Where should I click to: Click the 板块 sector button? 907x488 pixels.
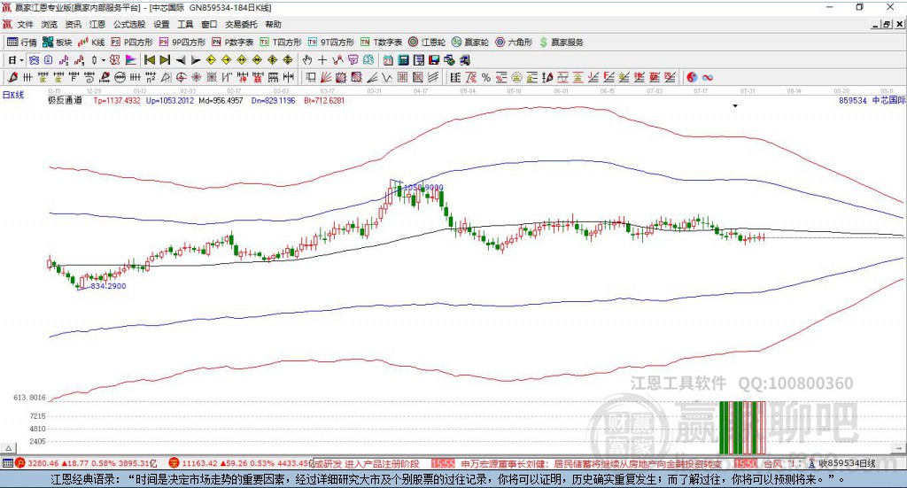(58, 42)
